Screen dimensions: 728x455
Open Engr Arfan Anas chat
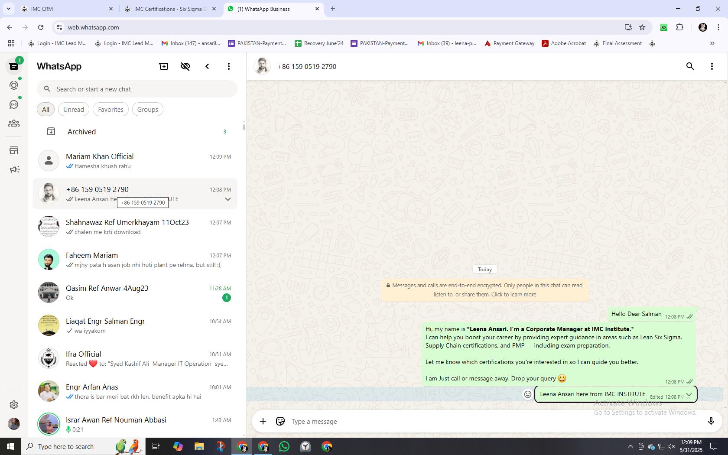coord(135,391)
